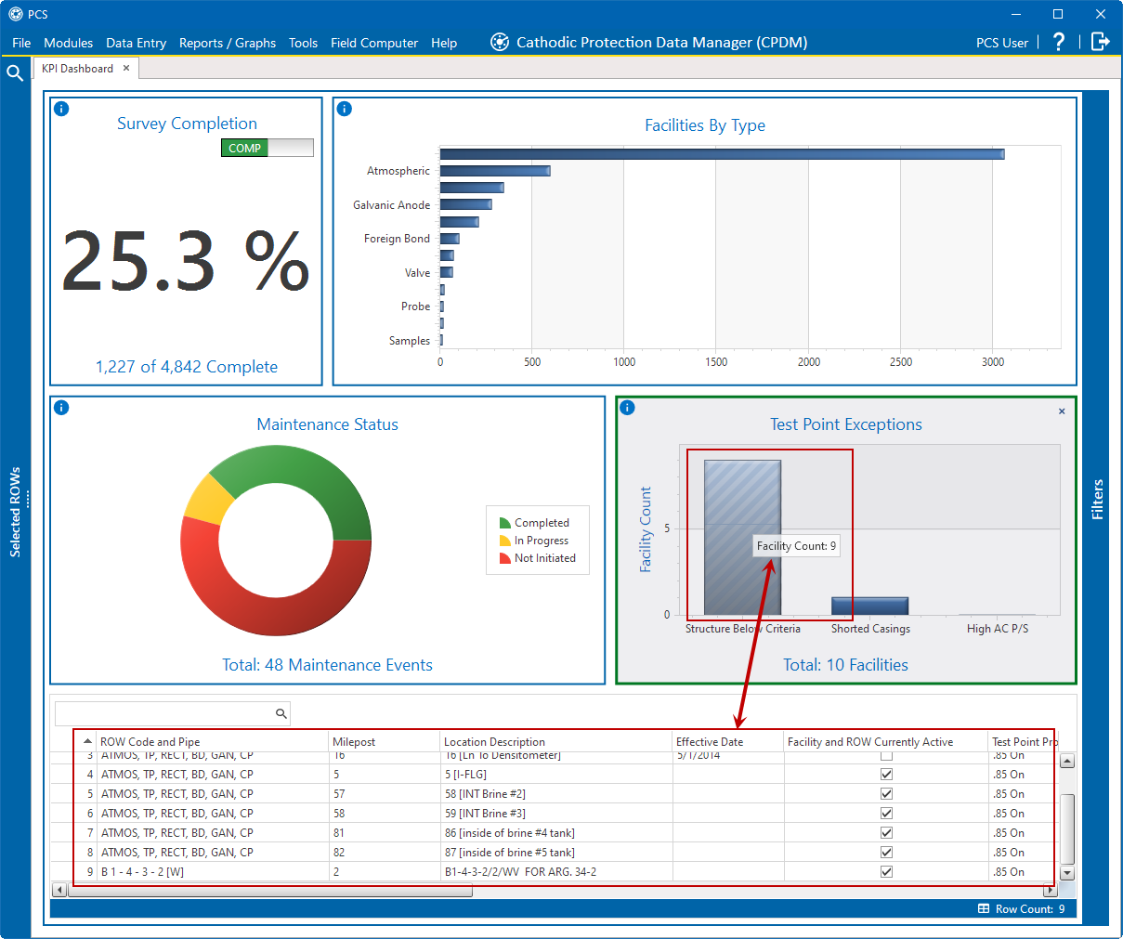Toggle active checkbox for B1-4-3-2 row

pos(886,872)
